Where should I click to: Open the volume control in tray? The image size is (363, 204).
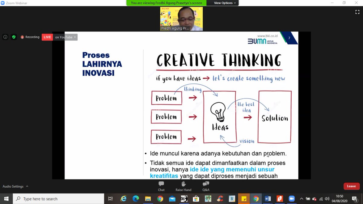coord(327,199)
